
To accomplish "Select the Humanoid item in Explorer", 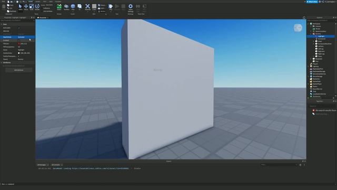I will [322, 39].
